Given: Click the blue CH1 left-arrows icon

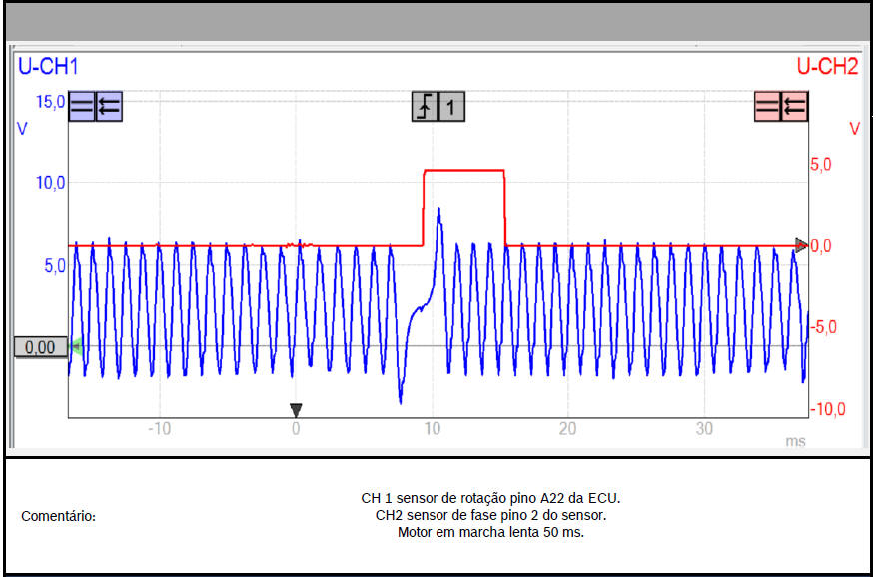Looking at the screenshot, I should [x=109, y=106].
